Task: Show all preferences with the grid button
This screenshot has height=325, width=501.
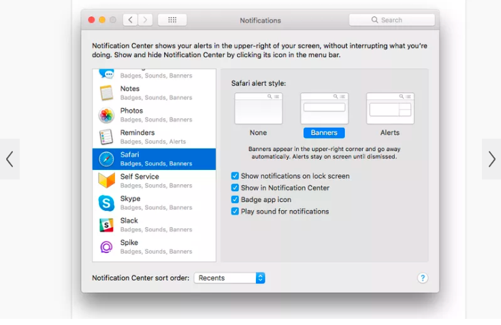Action: coord(172,20)
